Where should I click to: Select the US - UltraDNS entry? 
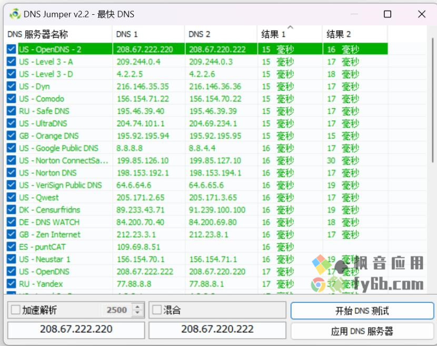43,123
